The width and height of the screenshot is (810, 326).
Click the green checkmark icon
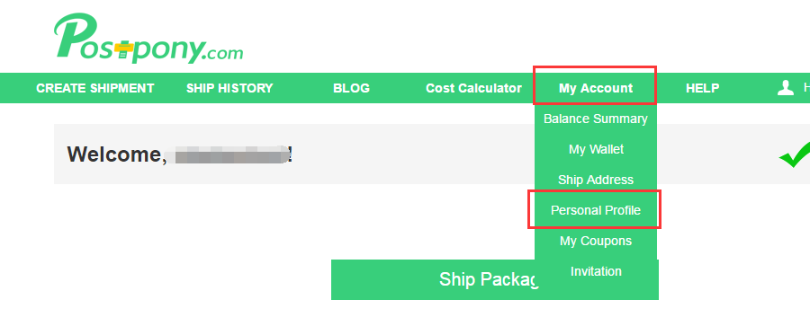point(795,154)
